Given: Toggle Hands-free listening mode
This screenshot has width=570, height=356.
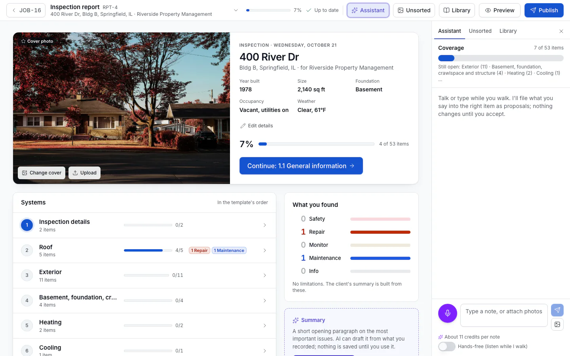Looking at the screenshot, I should click(x=447, y=347).
